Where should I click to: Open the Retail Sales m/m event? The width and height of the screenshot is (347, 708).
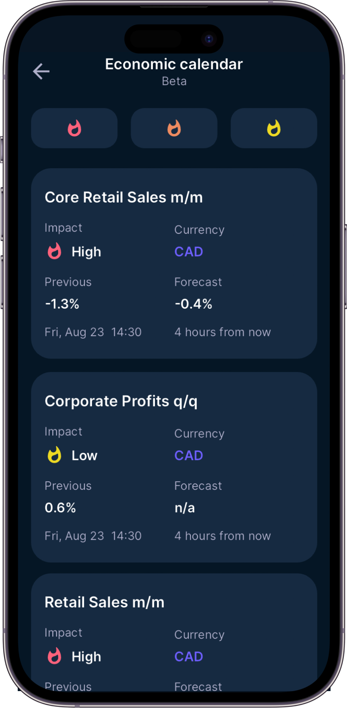pyautogui.click(x=104, y=602)
